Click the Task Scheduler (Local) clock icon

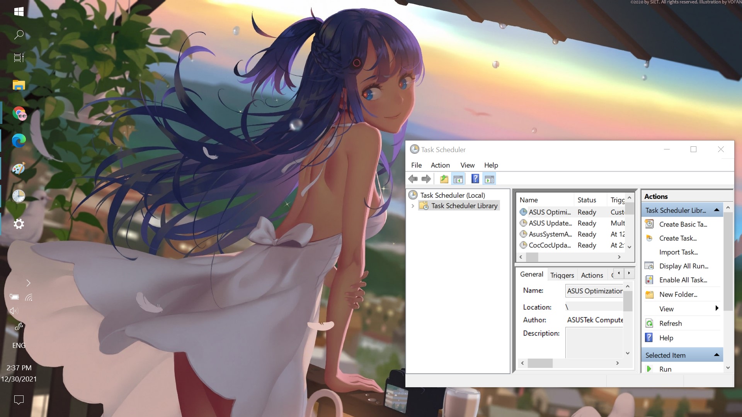[x=413, y=195]
